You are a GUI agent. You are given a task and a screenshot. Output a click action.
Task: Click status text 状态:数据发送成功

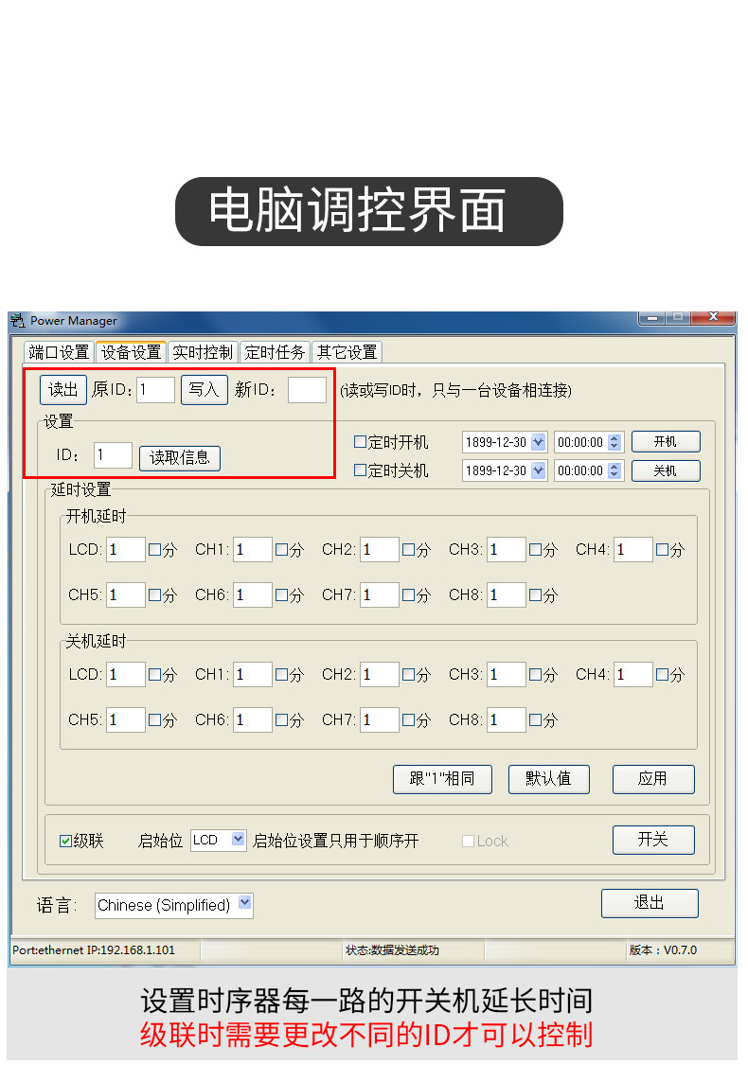(x=392, y=950)
